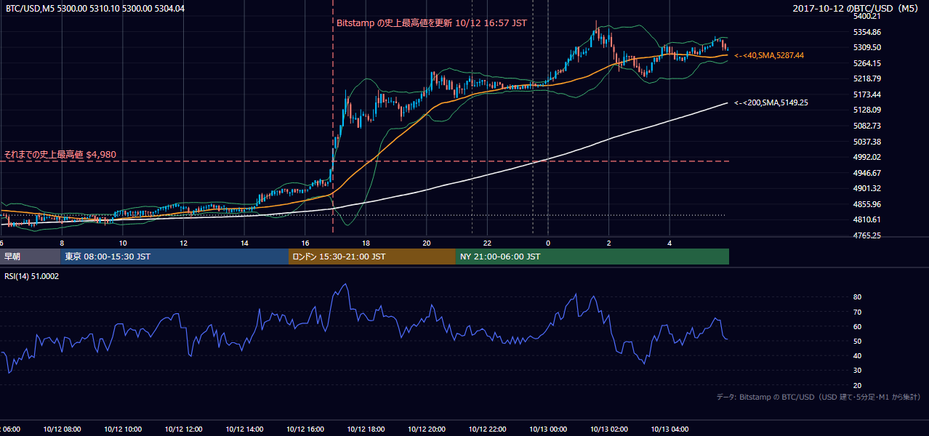Click the hour 18 tick above session bars

366,243
